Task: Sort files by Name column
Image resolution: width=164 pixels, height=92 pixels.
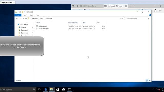Action: click(x=38, y=22)
